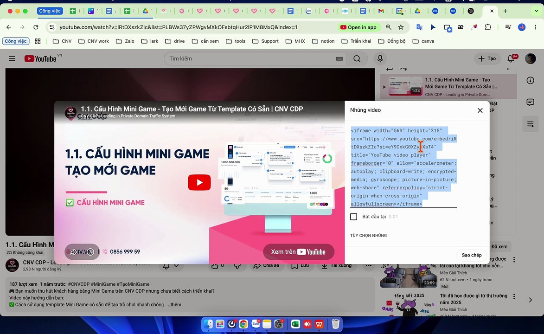
Task: Open the Zalo bookmark folder
Action: (x=125, y=41)
